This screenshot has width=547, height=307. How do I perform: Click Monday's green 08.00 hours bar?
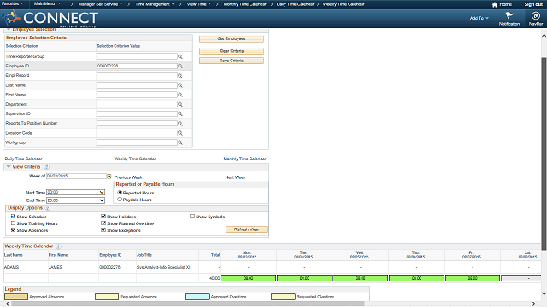[x=248, y=279]
